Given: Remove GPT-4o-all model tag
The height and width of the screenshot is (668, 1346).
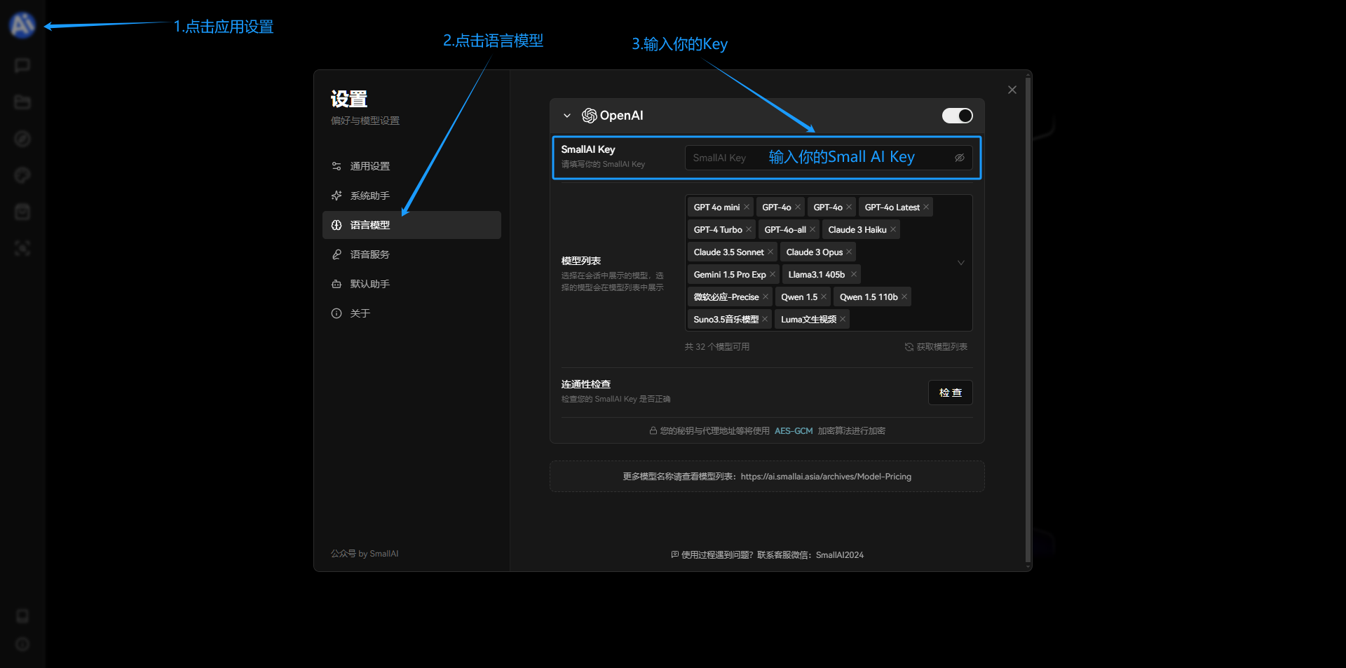Looking at the screenshot, I should [813, 230].
